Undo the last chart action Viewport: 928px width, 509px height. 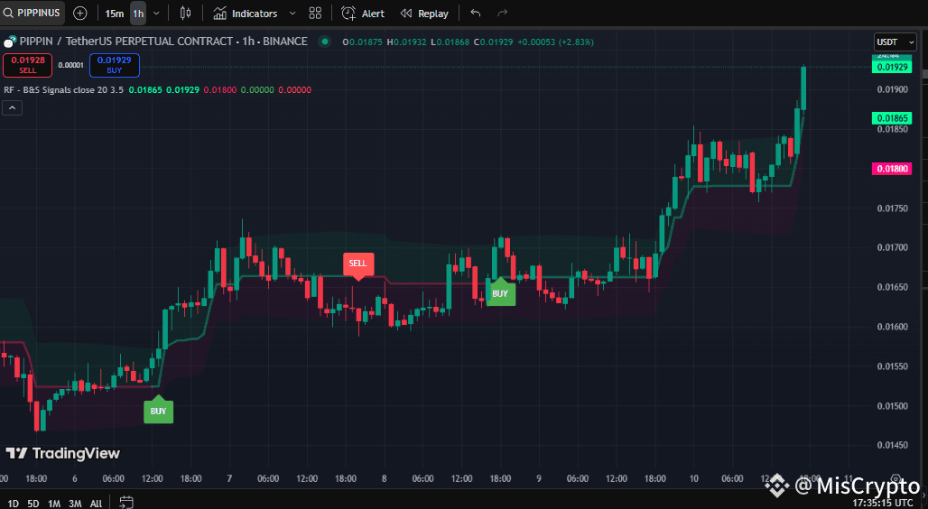point(475,13)
